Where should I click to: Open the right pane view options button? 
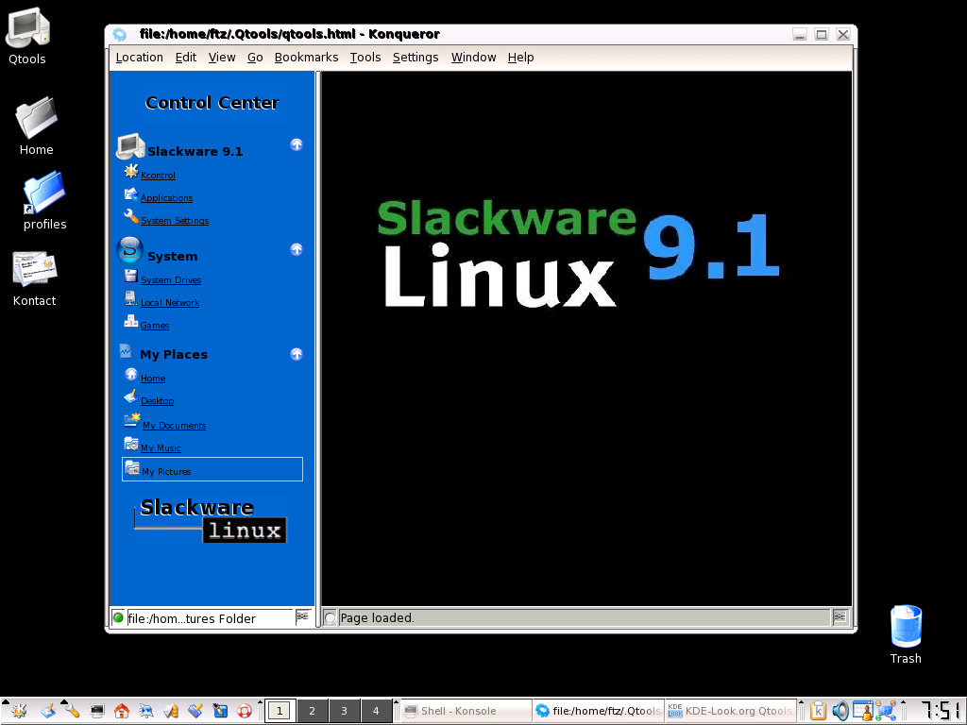pos(840,617)
